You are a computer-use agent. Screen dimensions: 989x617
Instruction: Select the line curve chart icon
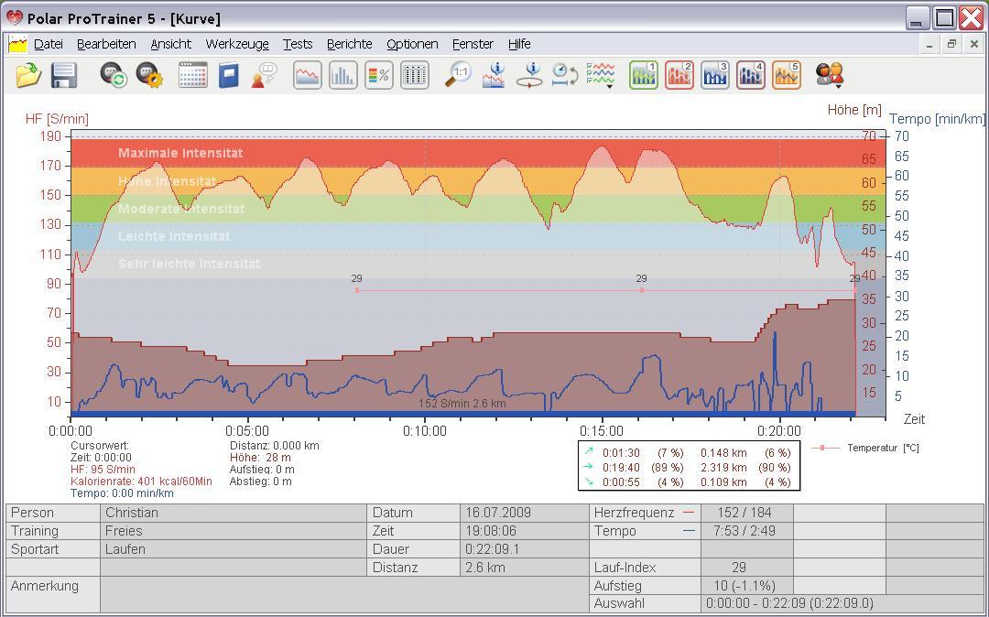(x=308, y=75)
